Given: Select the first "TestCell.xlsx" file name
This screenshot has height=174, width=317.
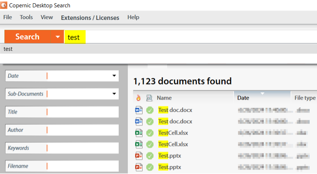Looking at the screenshot, I should [x=173, y=133].
